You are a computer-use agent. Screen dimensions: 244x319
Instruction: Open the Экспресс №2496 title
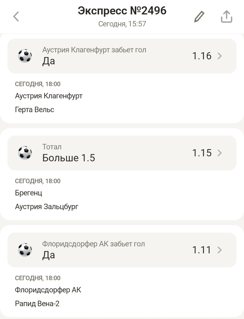point(122,11)
